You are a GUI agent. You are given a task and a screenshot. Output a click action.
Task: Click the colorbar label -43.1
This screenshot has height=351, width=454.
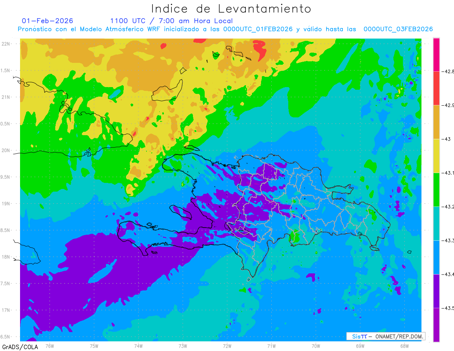coord(448,173)
